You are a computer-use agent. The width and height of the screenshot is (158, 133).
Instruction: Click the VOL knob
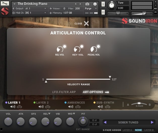[x=8, y=121]
